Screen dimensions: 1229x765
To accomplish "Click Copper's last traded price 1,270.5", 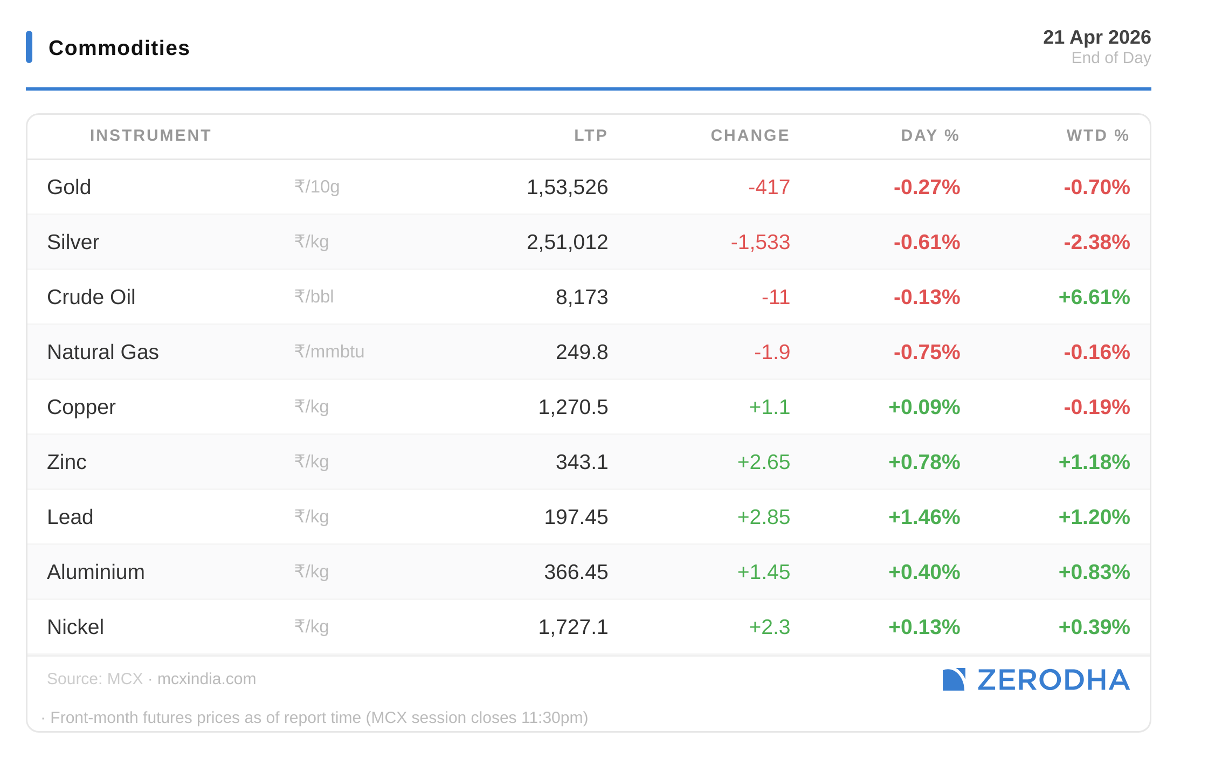I will tap(572, 407).
